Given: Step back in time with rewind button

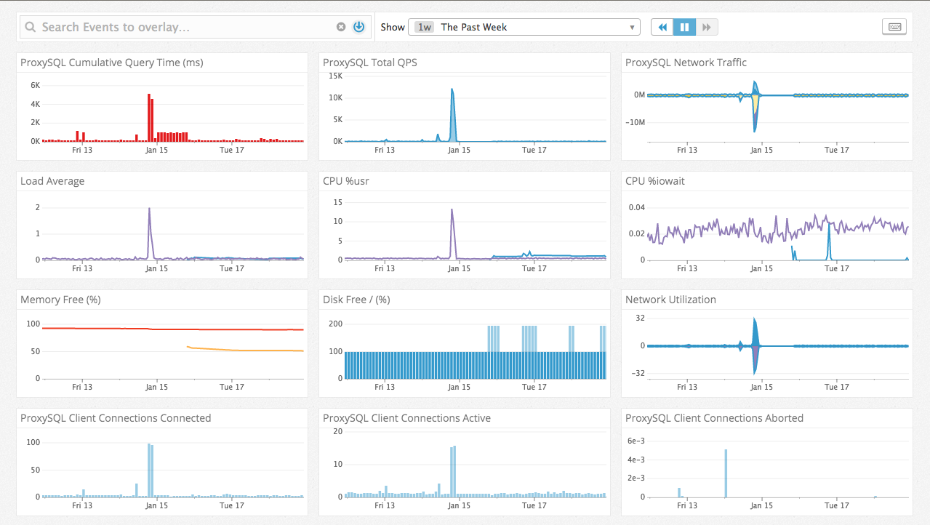Looking at the screenshot, I should coord(662,27).
